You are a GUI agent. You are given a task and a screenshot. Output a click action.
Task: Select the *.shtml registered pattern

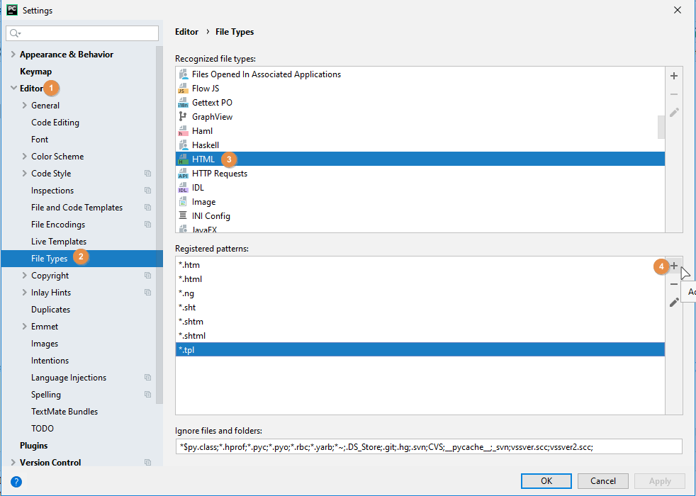click(420, 336)
